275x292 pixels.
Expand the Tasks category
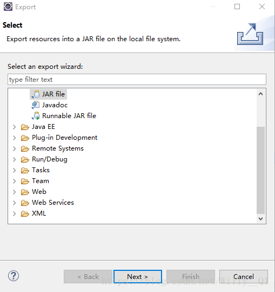14,170
